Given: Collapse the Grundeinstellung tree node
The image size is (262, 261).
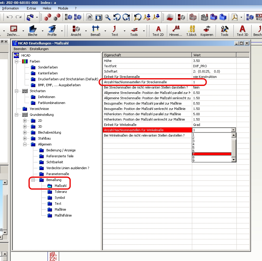Looking at the screenshot, I should pos(17,115).
